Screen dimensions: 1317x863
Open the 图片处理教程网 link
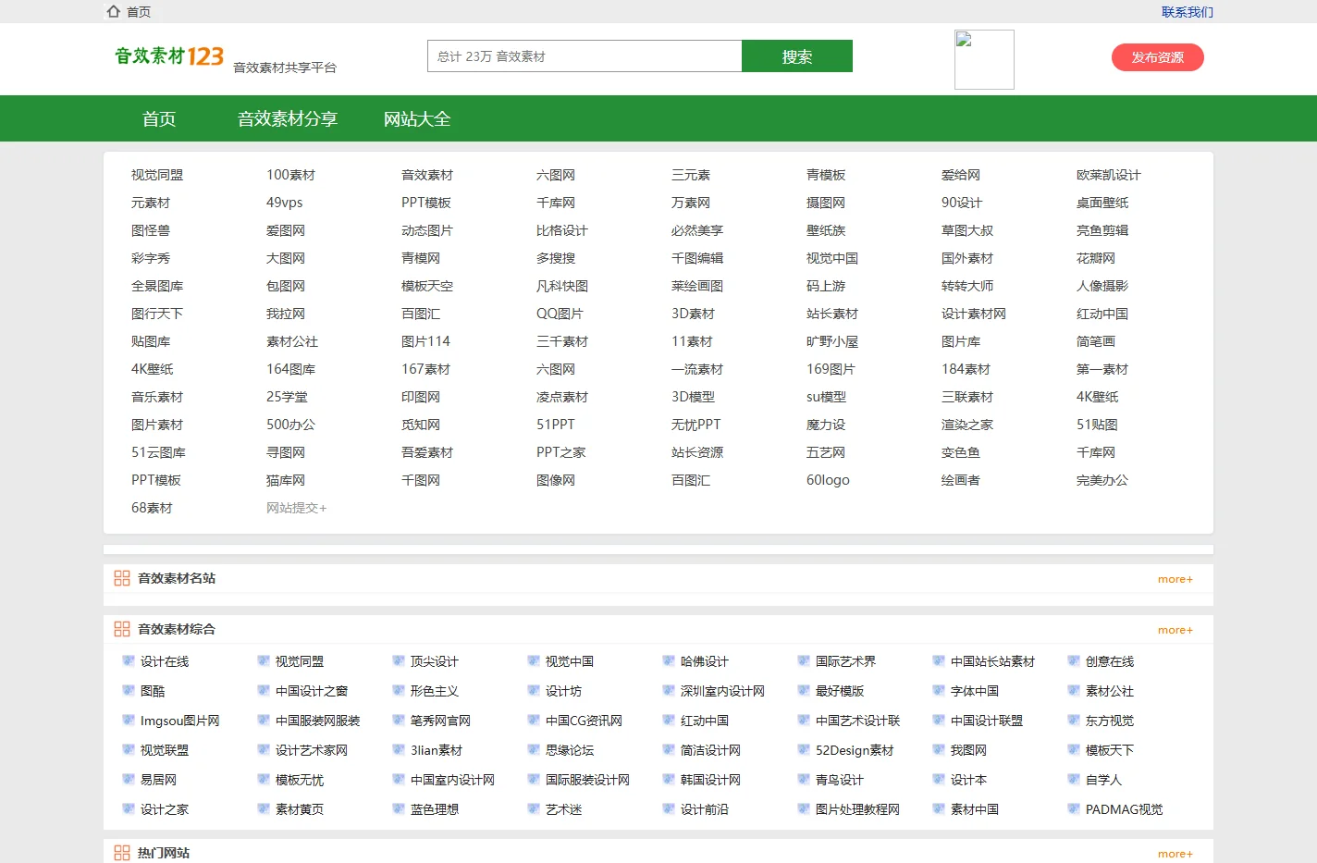[858, 809]
